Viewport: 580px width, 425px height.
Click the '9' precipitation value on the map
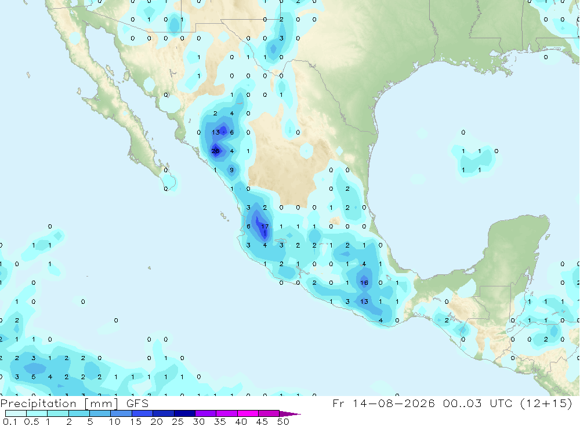(x=232, y=170)
